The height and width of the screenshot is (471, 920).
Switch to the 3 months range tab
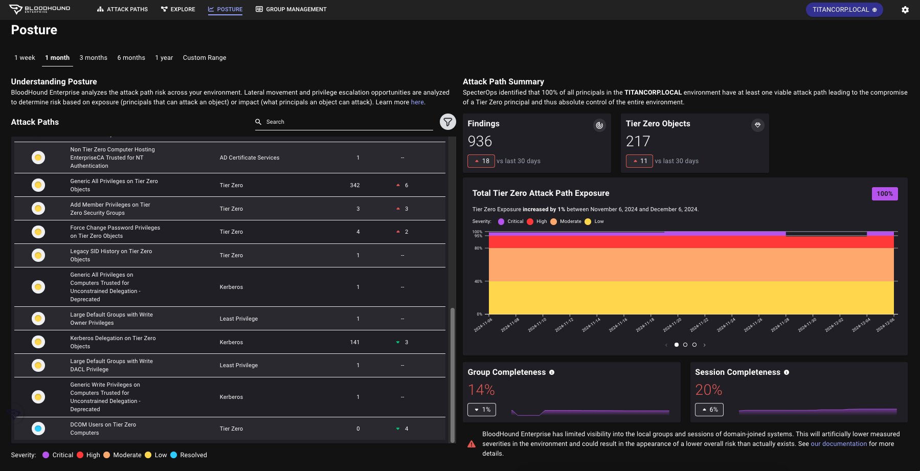94,58
